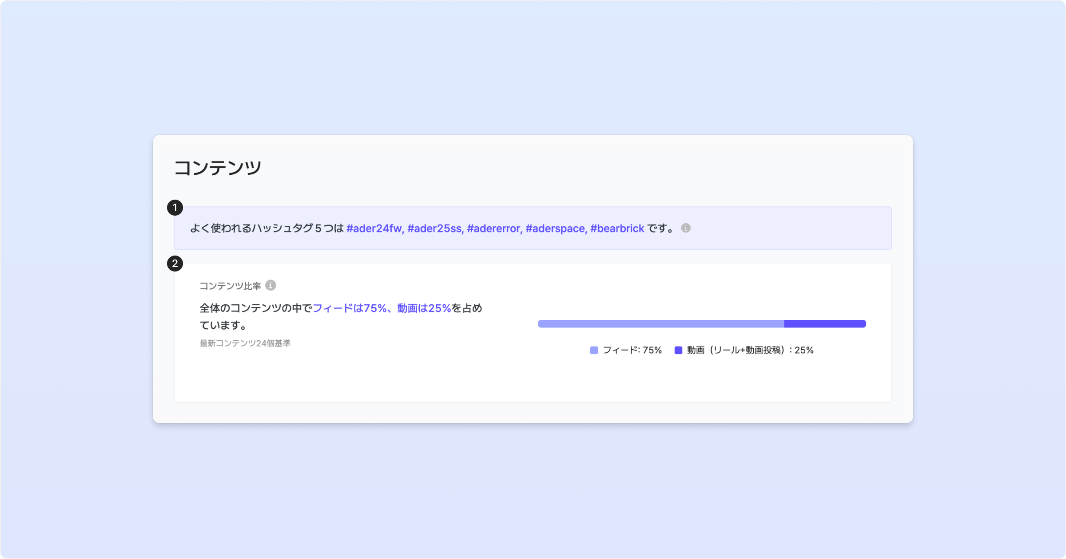Open the #ader24fw hashtag link

click(x=374, y=228)
